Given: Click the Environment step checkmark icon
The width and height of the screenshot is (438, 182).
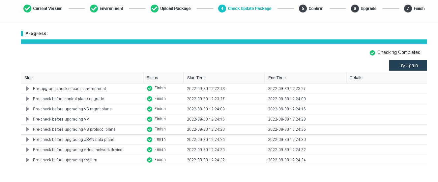Looking at the screenshot, I should [x=94, y=9].
